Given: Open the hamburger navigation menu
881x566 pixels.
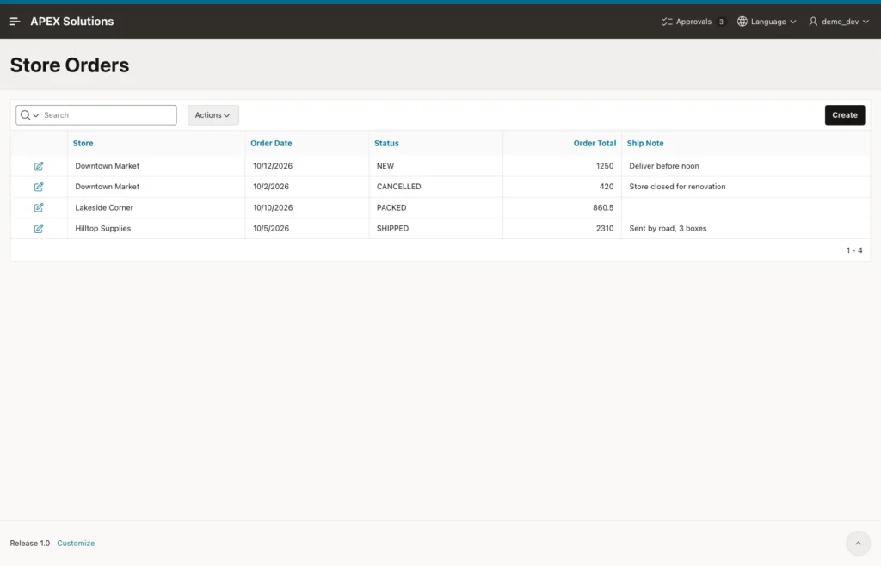Looking at the screenshot, I should click(x=15, y=22).
